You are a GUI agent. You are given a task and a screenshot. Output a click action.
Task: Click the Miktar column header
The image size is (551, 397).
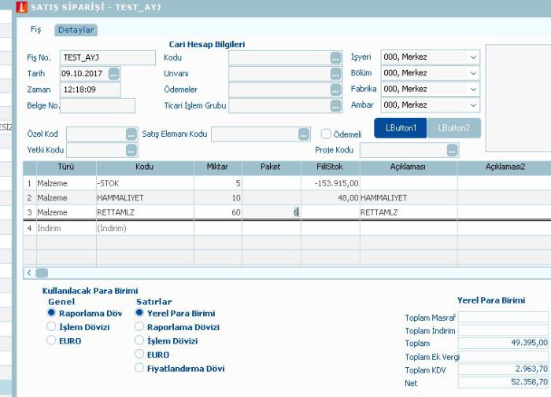coord(217,167)
